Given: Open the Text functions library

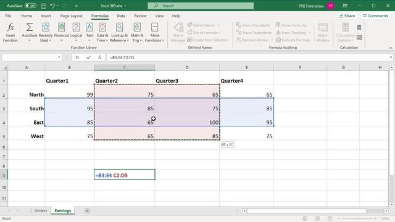Looking at the screenshot, I should 89,33.
